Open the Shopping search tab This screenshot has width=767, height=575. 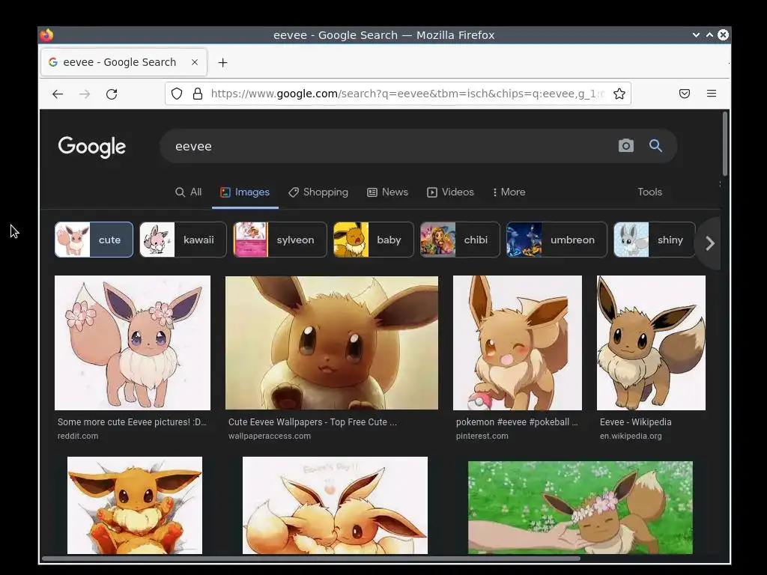pyautogui.click(x=318, y=192)
